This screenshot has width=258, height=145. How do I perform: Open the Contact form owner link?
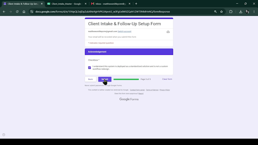point(137,90)
